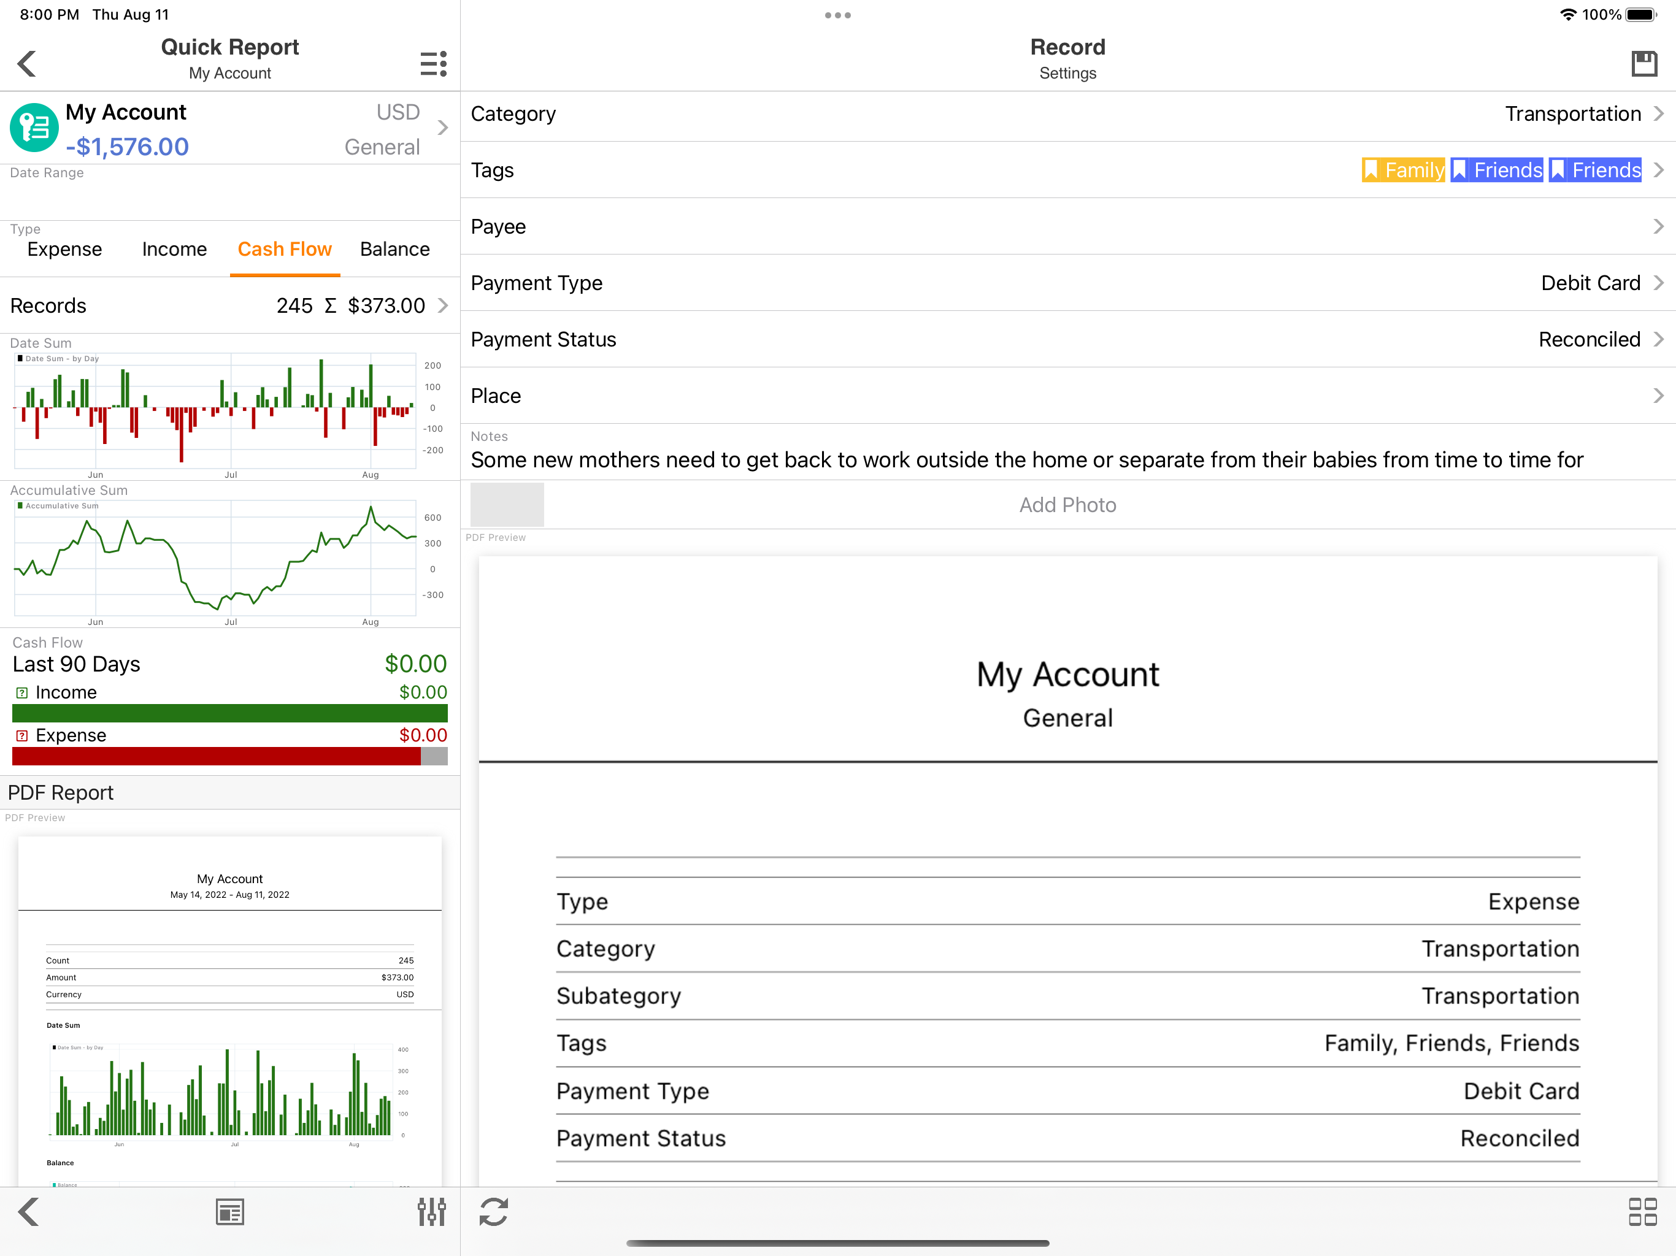Open the filter sliders icon
The width and height of the screenshot is (1676, 1256).
(x=431, y=1211)
